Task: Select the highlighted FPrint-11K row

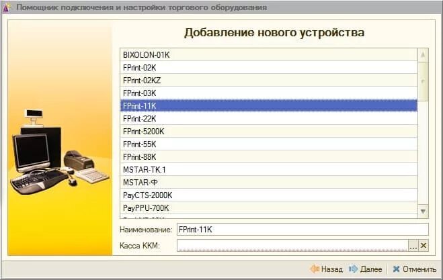Action: pos(269,106)
